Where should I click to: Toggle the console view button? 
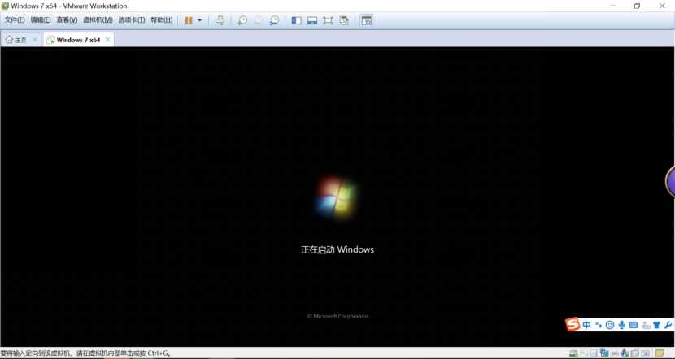pos(366,20)
